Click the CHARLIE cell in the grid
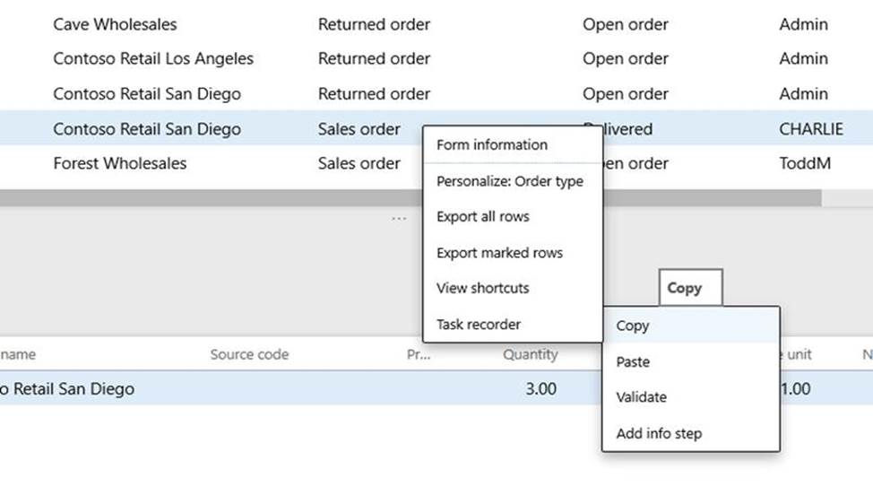This screenshot has height=495, width=873. [x=810, y=129]
